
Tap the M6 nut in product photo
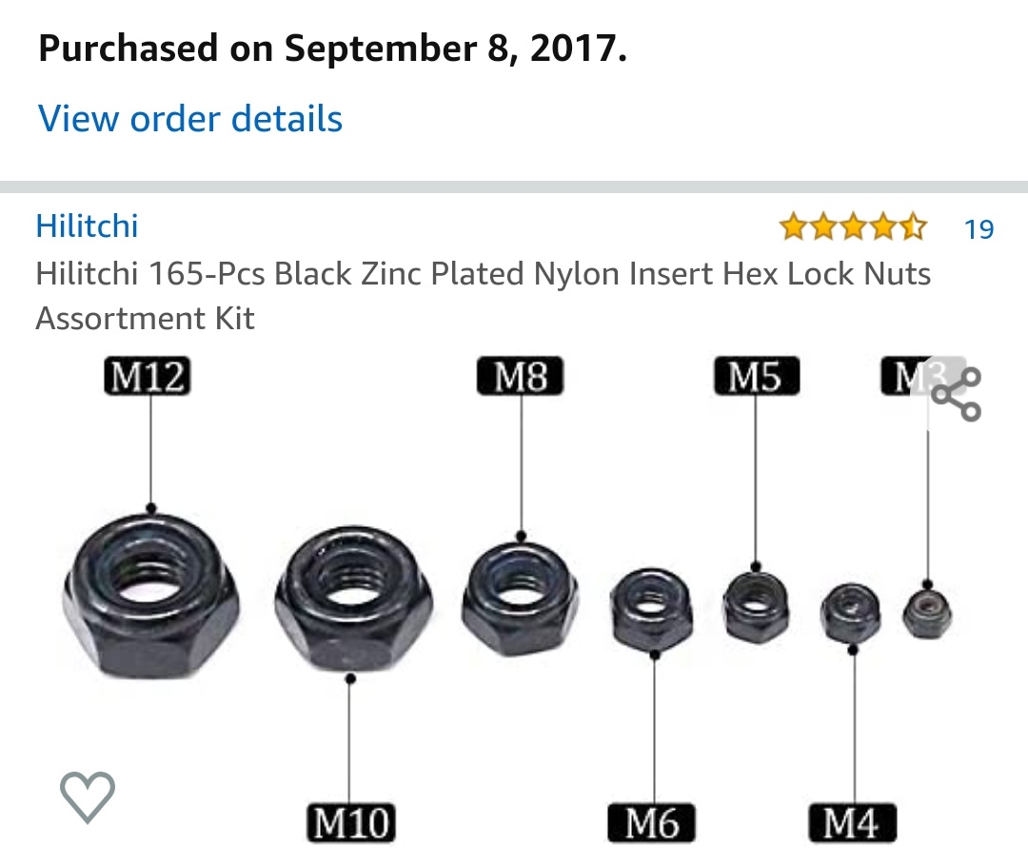pyautogui.click(x=651, y=609)
